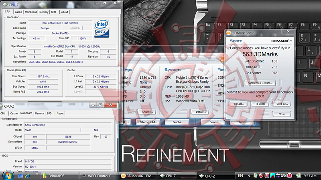The width and height of the screenshot is (321, 180).
Task: Open the Graphs button in 3DMark06
Action: [x=178, y=122]
